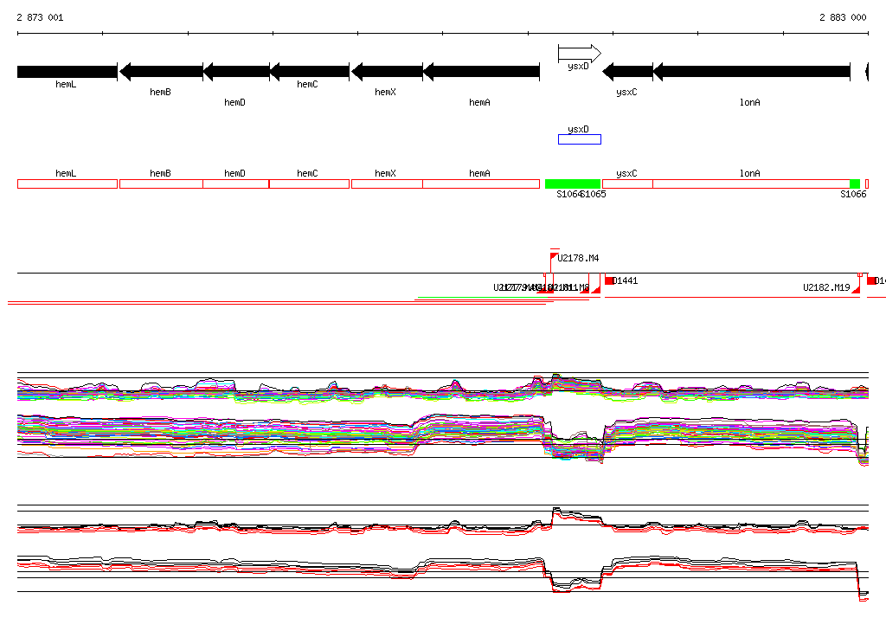Select the D1441 red marker
The image size is (886, 618).
610,280
